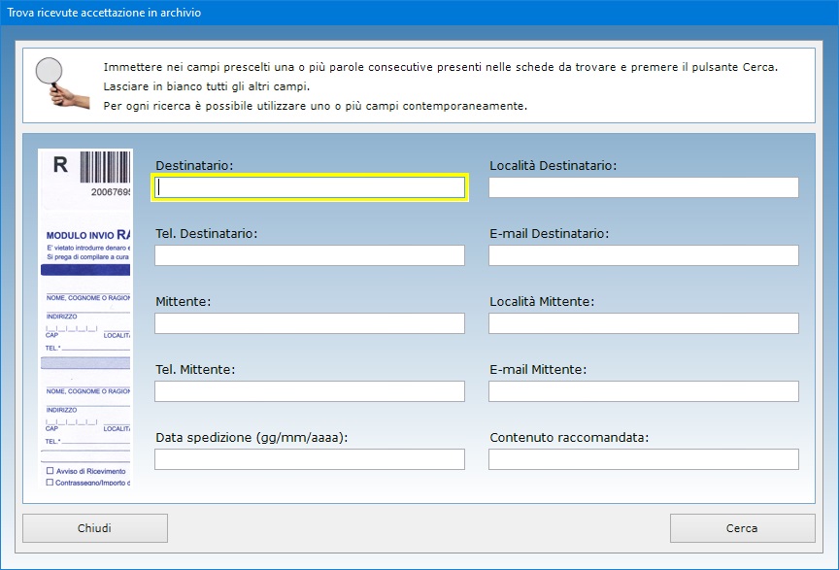Click the magnifying glass search icon

pos(61,83)
